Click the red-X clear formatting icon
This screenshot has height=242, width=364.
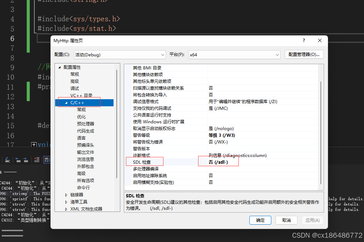click(36, 159)
